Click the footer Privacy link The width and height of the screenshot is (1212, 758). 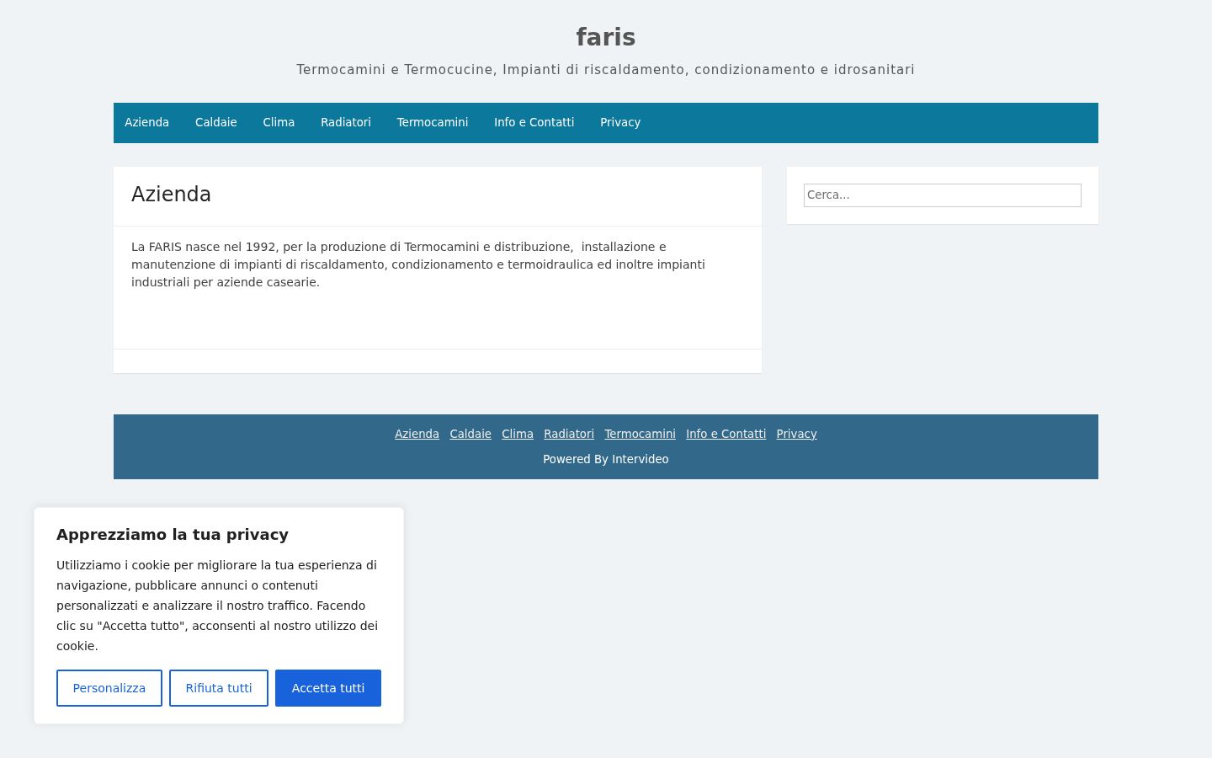click(796, 434)
